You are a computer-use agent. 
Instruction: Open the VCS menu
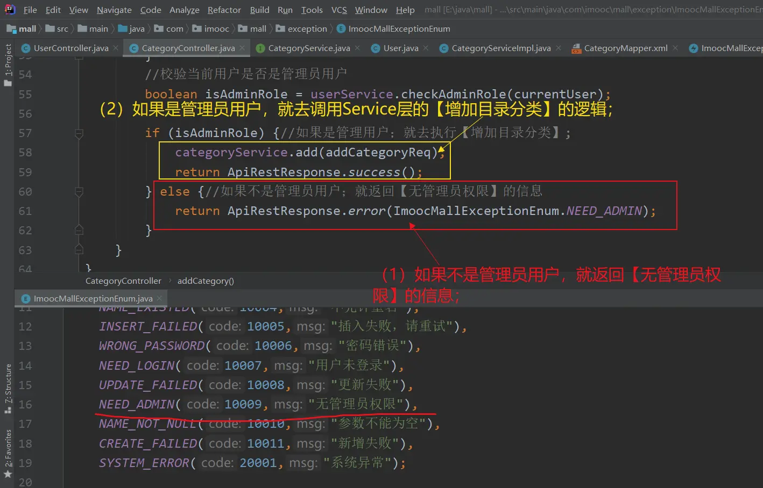[x=338, y=10]
